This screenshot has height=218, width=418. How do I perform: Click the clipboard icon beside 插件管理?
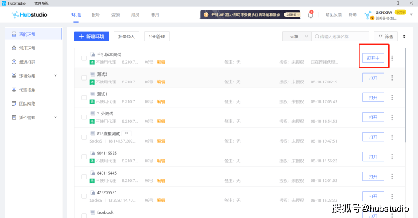pos(14,117)
